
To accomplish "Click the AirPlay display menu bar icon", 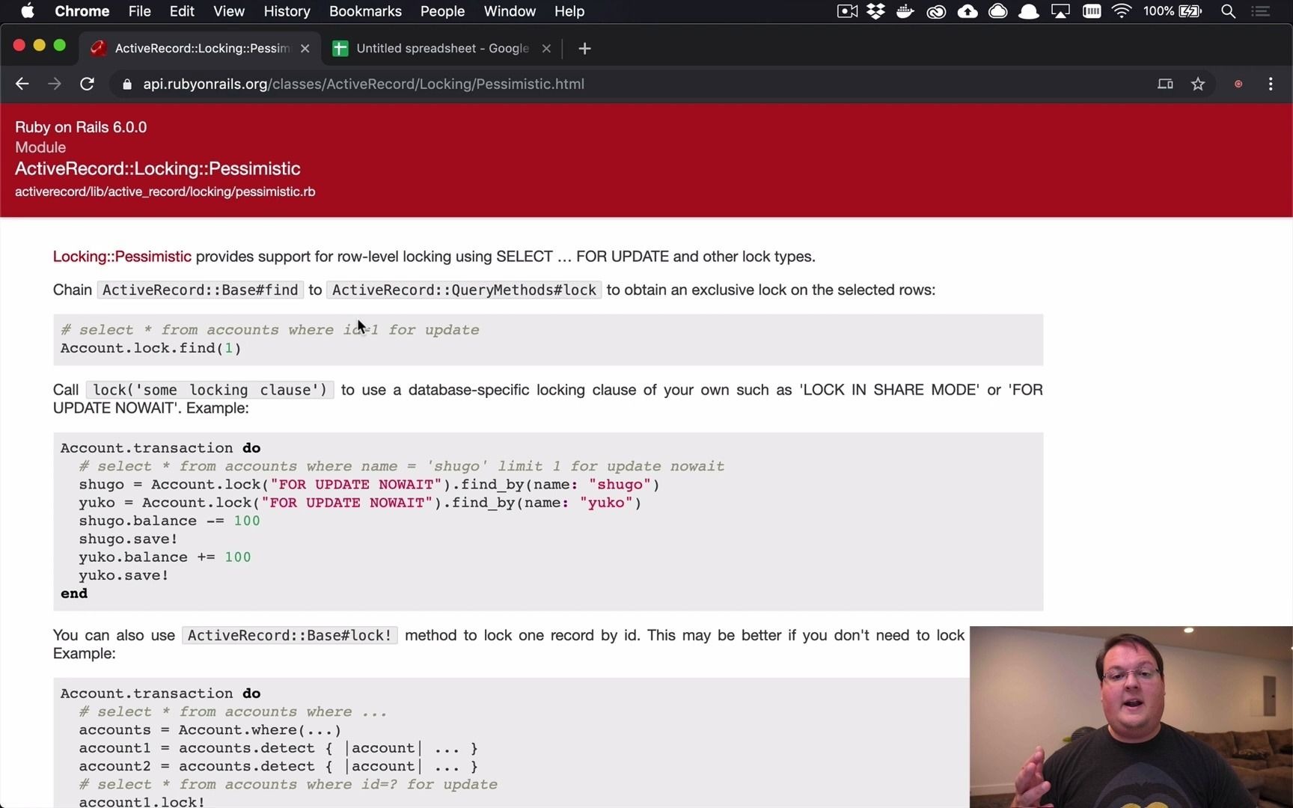I will pos(1060,11).
